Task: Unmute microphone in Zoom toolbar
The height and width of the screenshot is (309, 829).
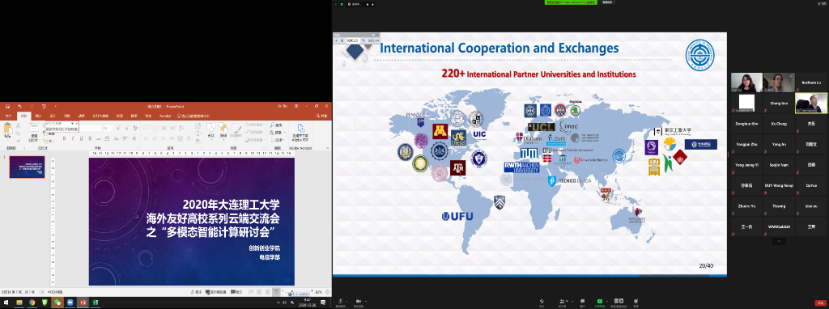Action: pos(340,301)
